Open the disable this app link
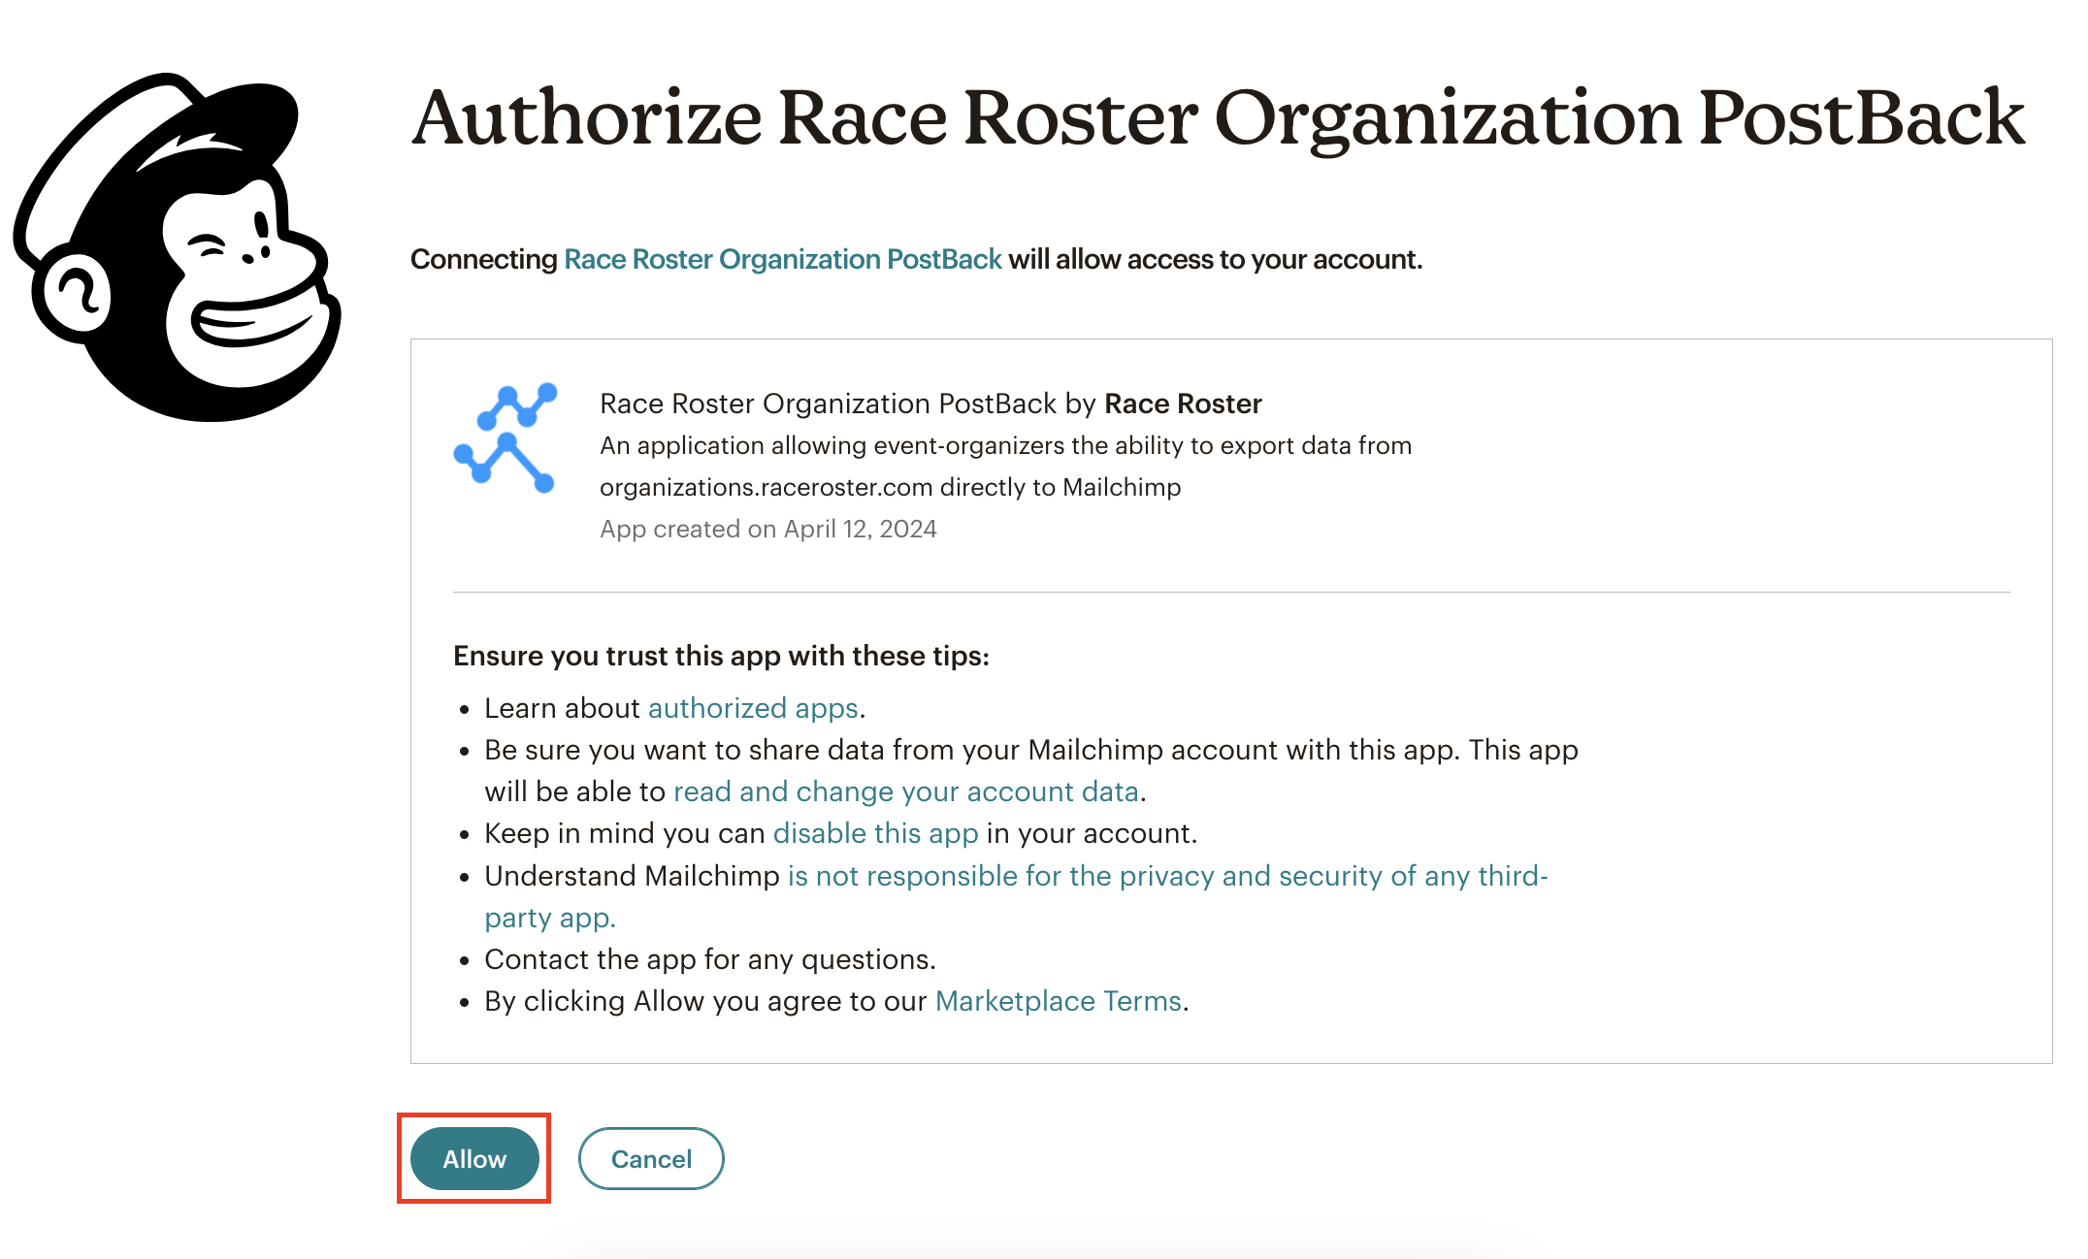The width and height of the screenshot is (2088, 1259). 875,833
